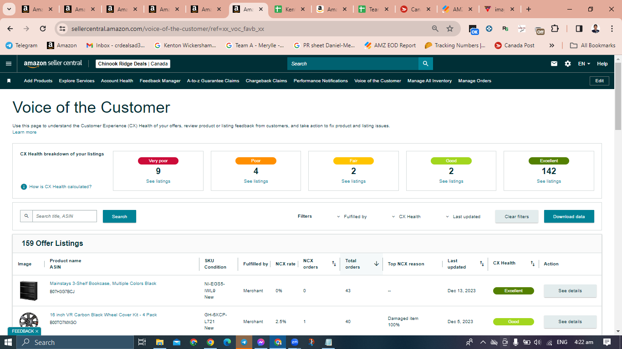Show more bookmarks with the double chevron

pyautogui.click(x=552, y=45)
